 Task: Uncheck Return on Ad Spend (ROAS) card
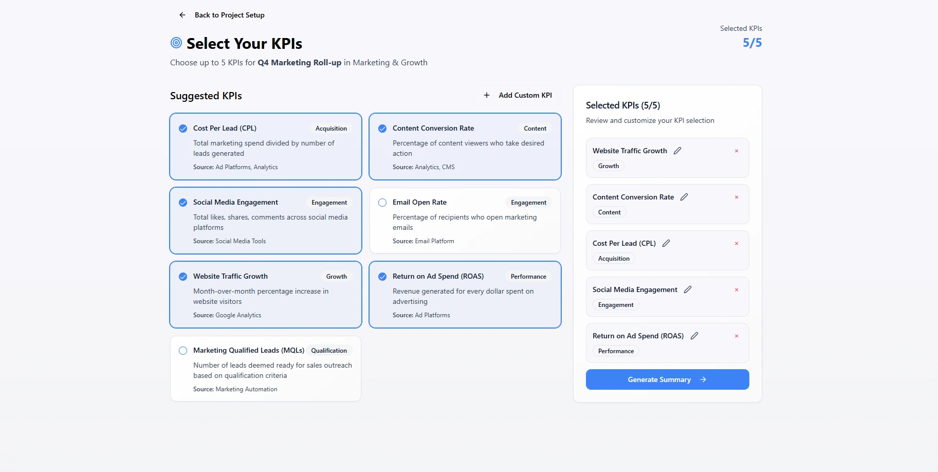point(382,277)
